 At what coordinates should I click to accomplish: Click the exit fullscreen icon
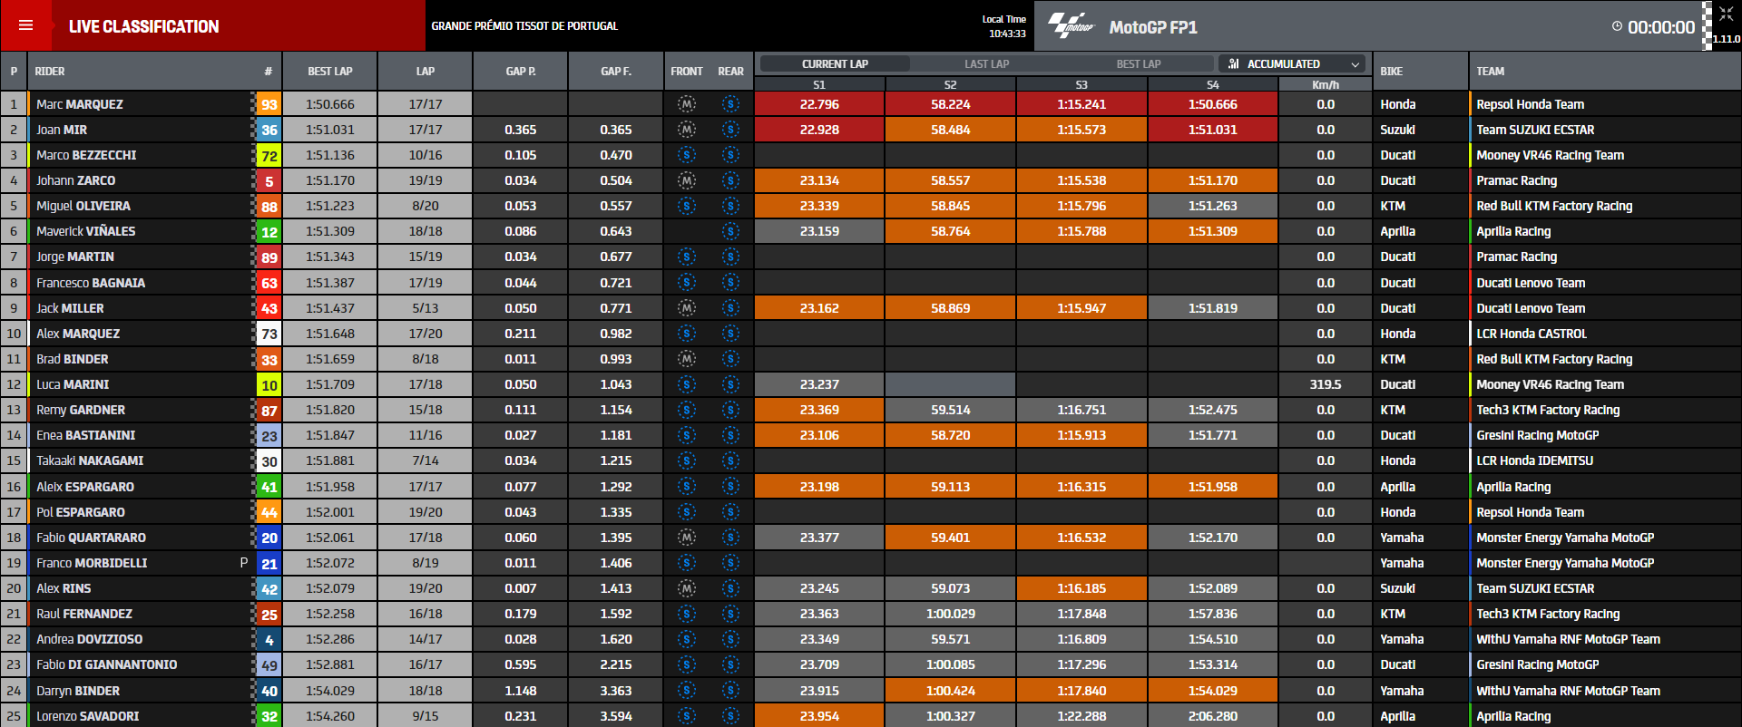pyautogui.click(x=1725, y=14)
